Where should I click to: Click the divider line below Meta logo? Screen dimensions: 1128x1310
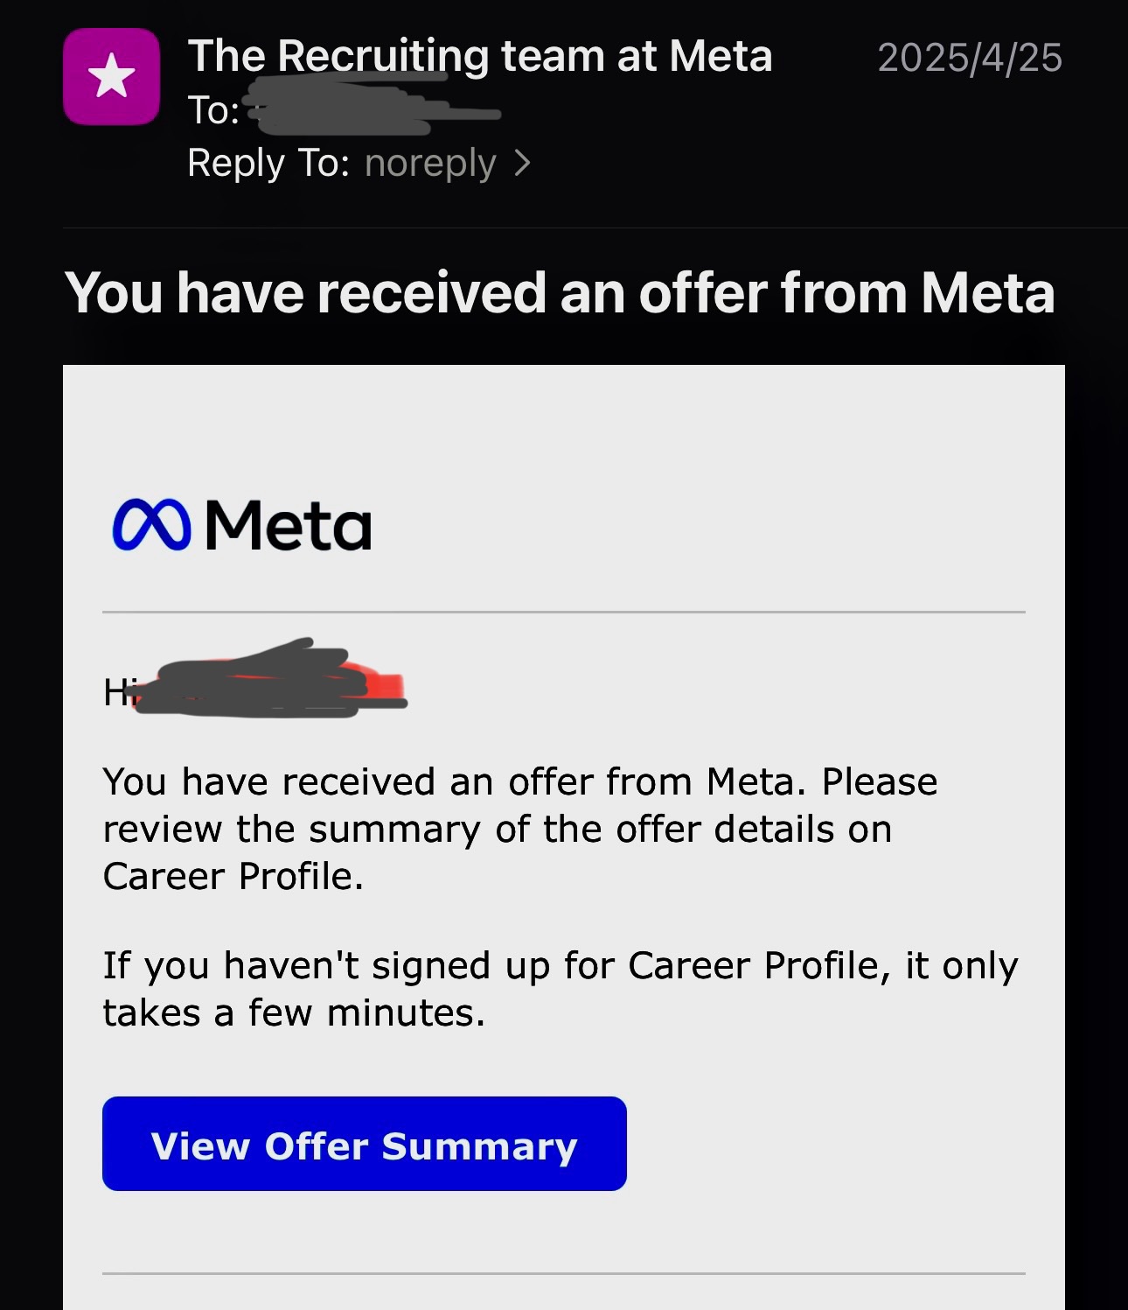click(564, 612)
